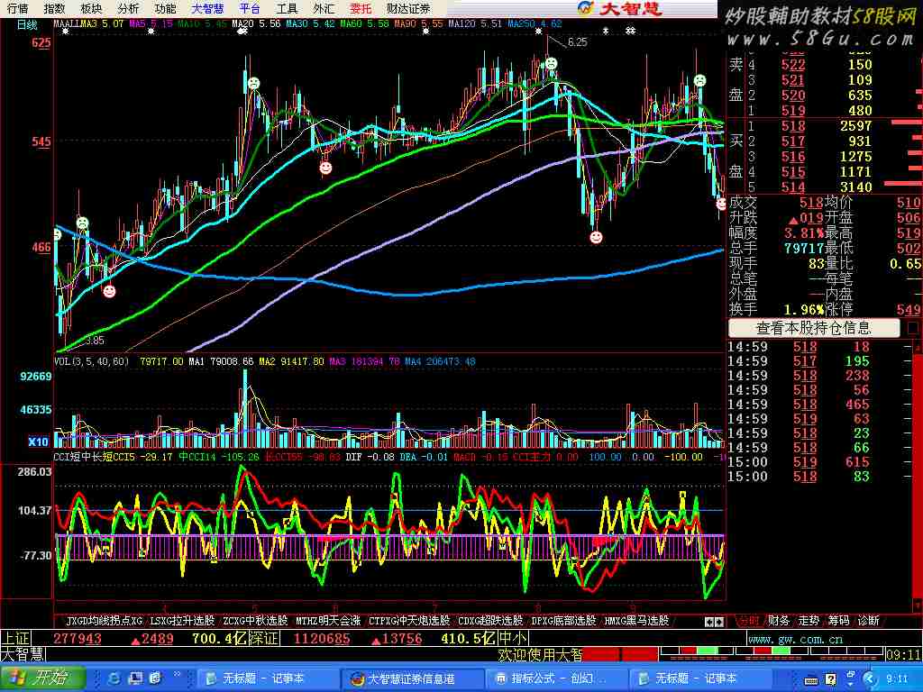Open the 大智慧 menu
This screenshot has height=692, width=923.
pyautogui.click(x=208, y=8)
